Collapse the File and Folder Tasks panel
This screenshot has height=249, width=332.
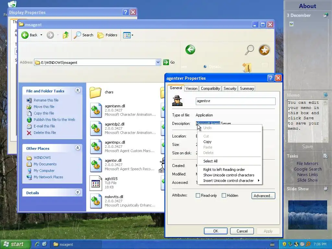(78, 91)
